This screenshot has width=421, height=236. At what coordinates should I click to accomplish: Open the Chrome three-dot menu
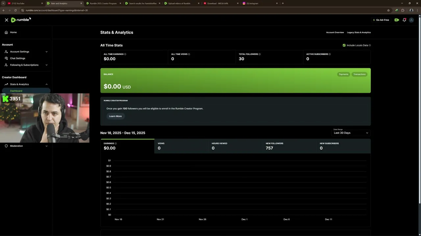[417, 10]
